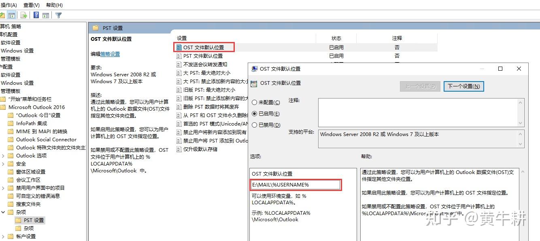Click the settings icon beside the dialog's OST 文件默认位置 heading
The height and width of the screenshot is (241, 540).
tap(254, 84)
